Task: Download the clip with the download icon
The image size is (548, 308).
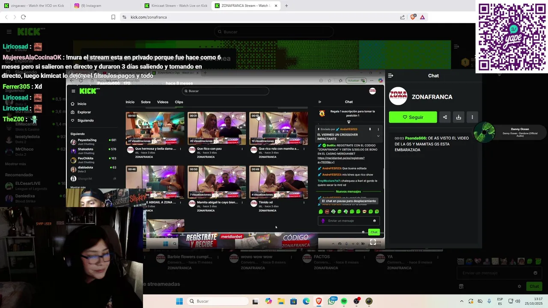Action: (459, 117)
